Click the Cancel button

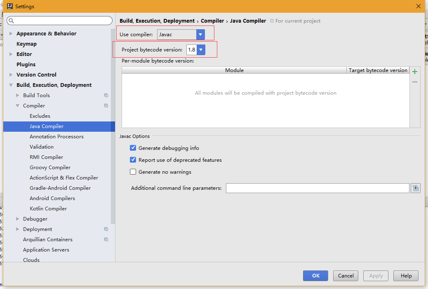346,276
